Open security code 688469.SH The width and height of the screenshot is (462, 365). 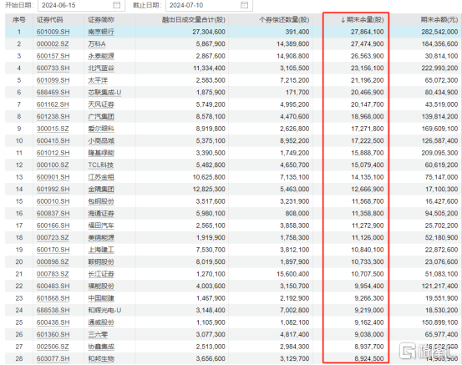53,92
